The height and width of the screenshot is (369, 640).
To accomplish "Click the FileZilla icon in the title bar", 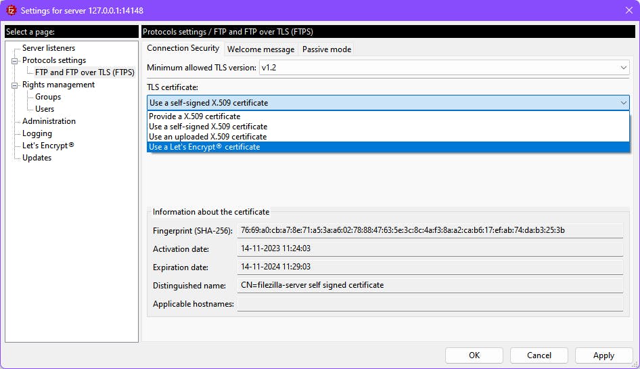I will pyautogui.click(x=11, y=10).
